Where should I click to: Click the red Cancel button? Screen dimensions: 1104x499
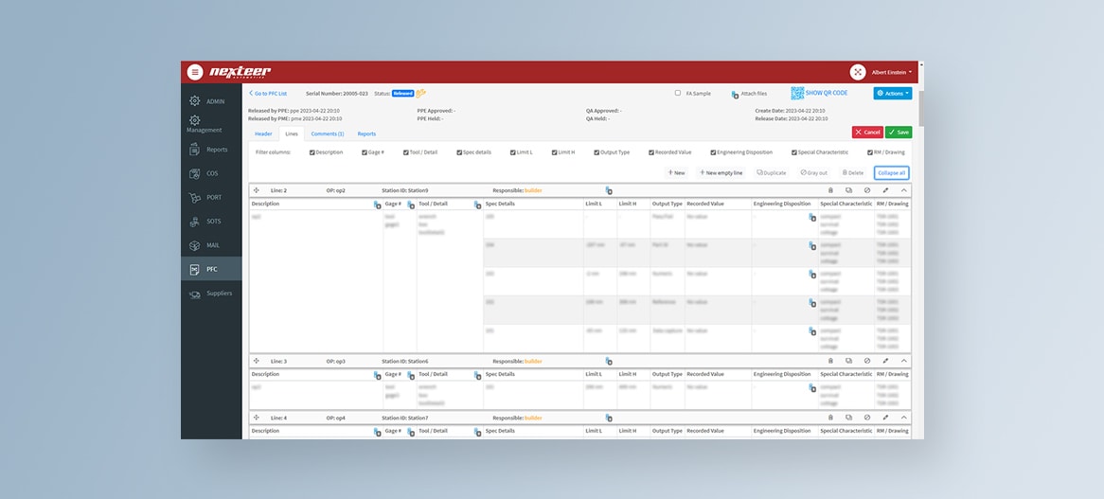(867, 133)
